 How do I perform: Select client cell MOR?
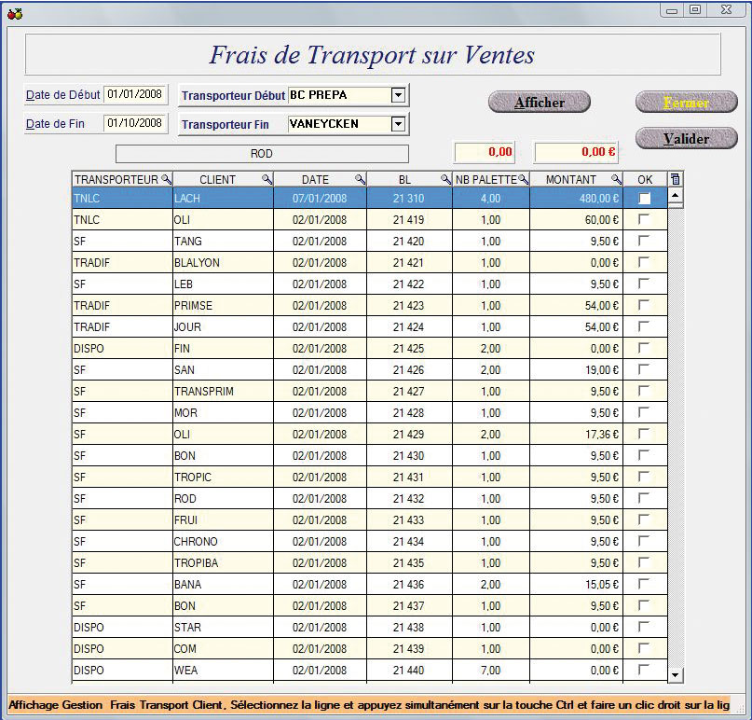click(x=223, y=413)
